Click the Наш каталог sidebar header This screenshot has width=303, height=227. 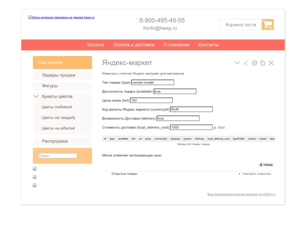point(62,63)
